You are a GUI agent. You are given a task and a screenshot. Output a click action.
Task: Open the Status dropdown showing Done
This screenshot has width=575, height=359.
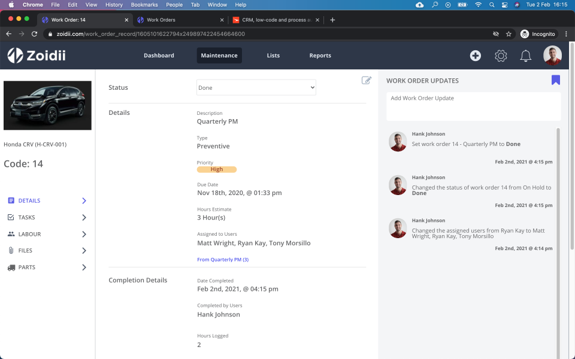256,87
